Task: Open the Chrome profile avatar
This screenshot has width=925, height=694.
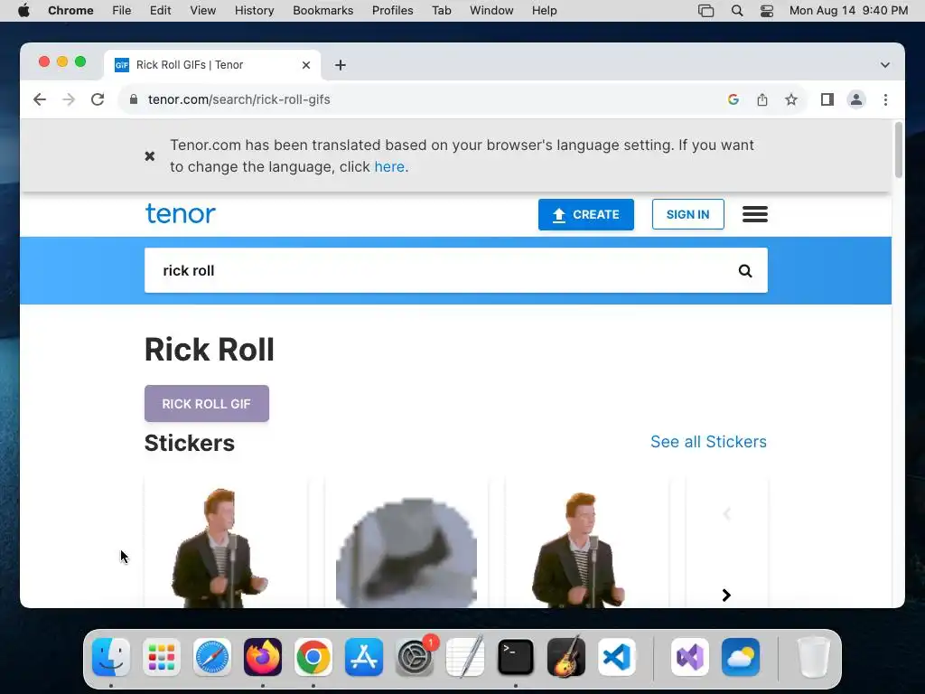Action: (x=856, y=99)
